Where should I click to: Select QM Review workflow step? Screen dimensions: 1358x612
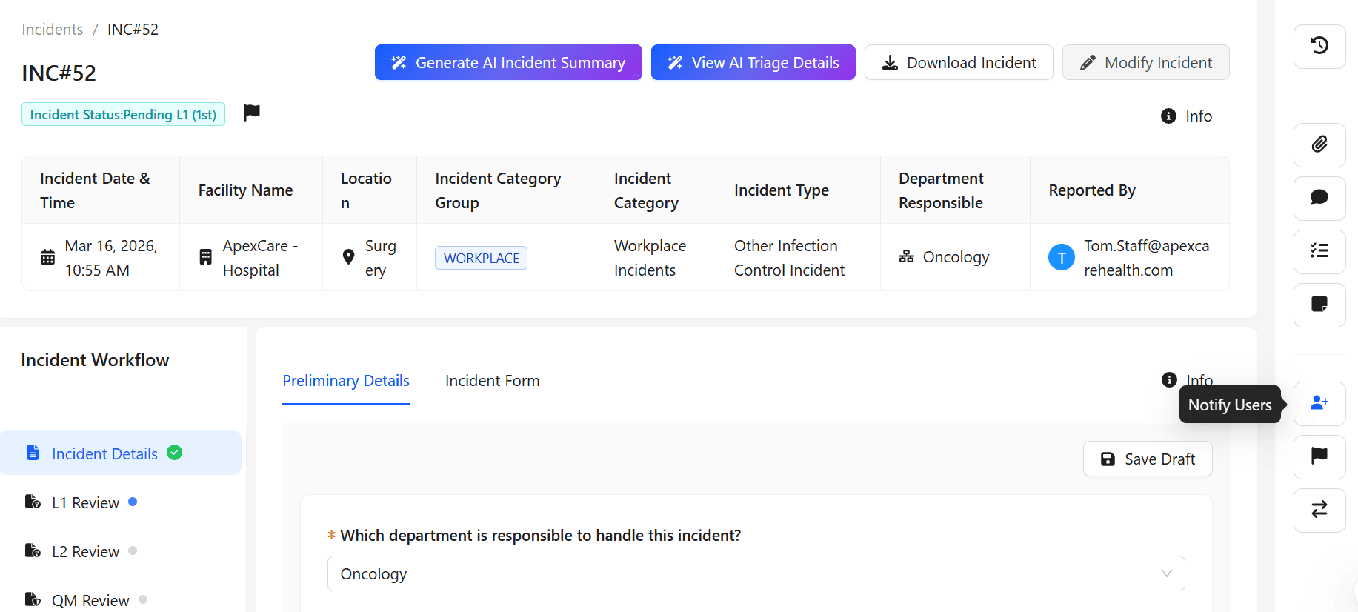pyautogui.click(x=90, y=601)
